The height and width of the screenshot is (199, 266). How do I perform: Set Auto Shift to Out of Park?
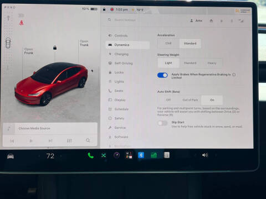[x=190, y=100]
